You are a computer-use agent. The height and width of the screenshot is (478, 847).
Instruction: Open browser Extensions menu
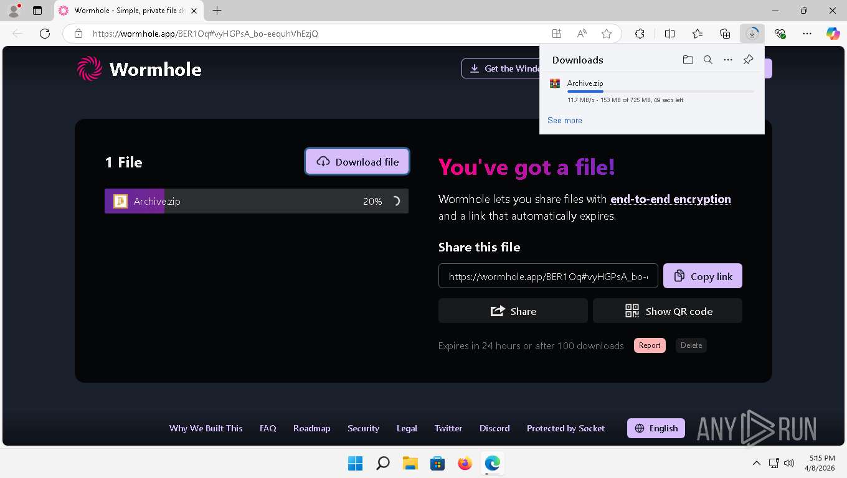[x=640, y=34]
